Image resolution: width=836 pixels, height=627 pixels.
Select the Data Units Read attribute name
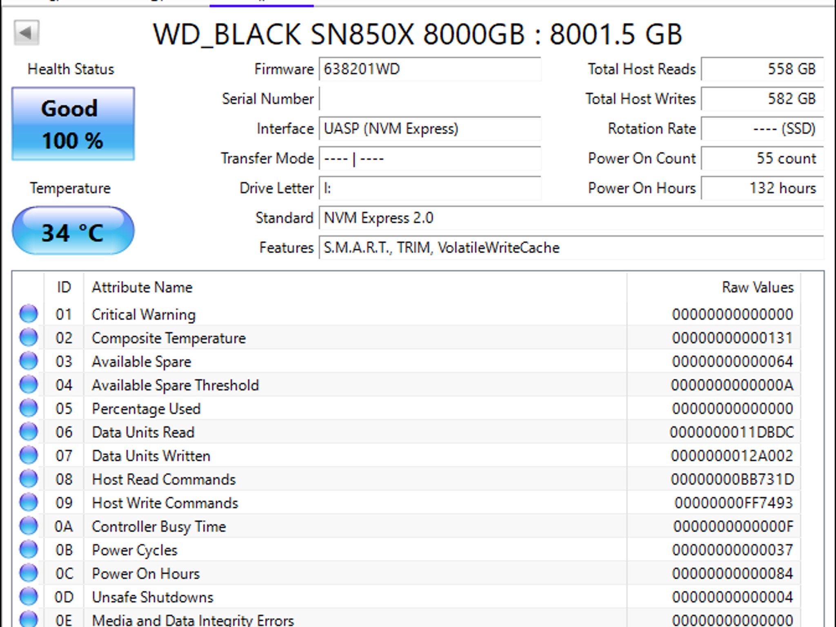click(143, 432)
